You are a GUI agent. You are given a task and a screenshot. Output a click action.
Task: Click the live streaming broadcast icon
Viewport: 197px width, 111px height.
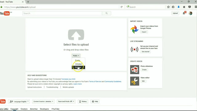(135, 49)
